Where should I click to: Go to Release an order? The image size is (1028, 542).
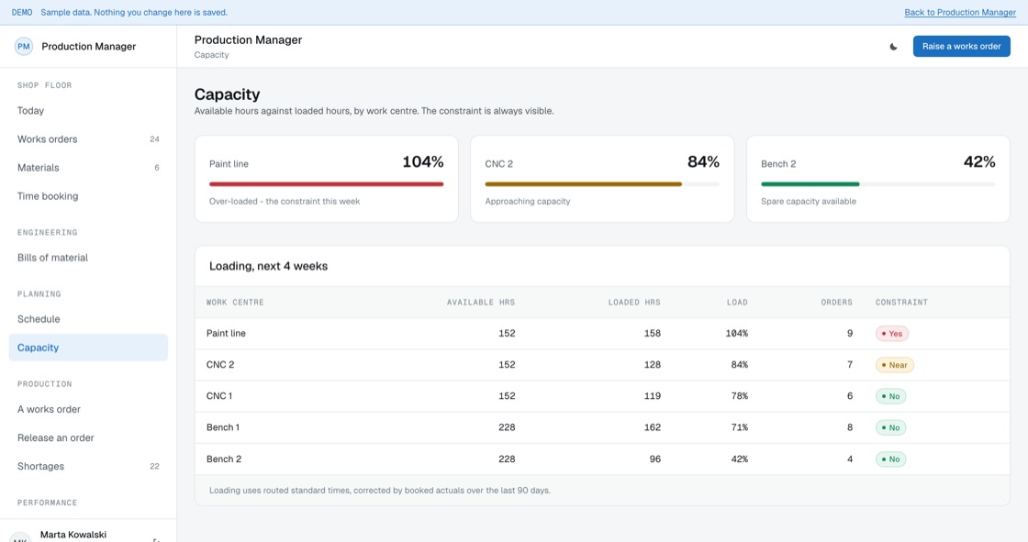tap(88, 437)
